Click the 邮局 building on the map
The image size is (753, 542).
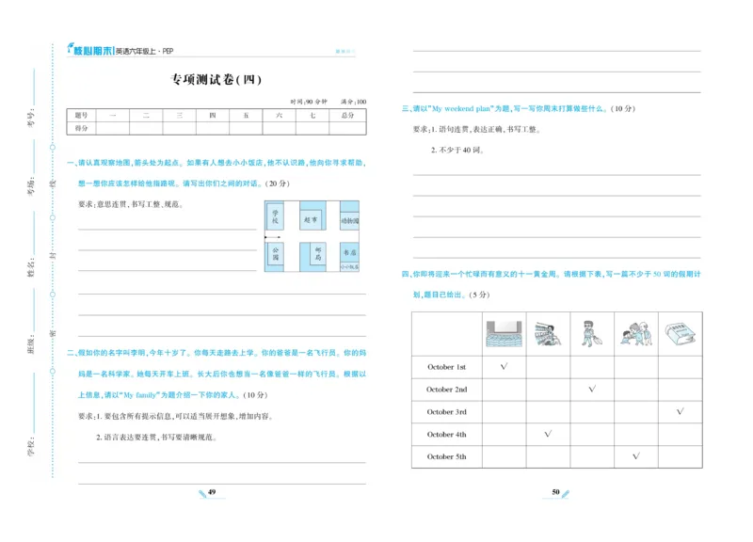(x=318, y=254)
